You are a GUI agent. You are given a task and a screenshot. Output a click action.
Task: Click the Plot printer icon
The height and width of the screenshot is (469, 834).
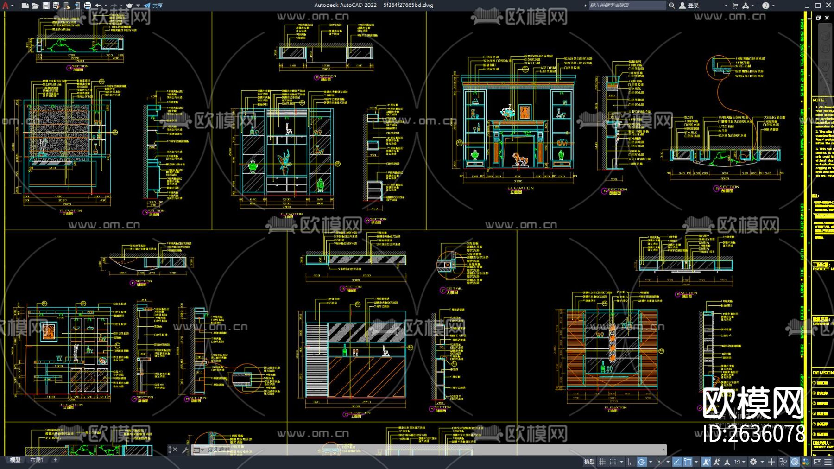[x=88, y=6]
